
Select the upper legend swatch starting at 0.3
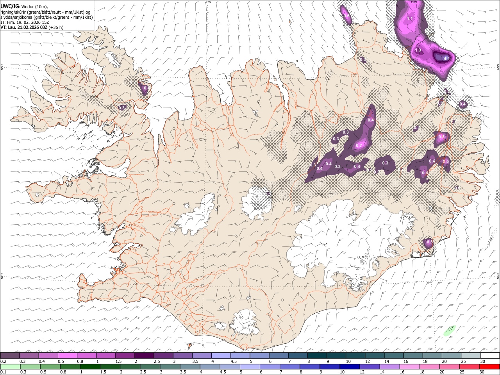[x=29, y=356]
